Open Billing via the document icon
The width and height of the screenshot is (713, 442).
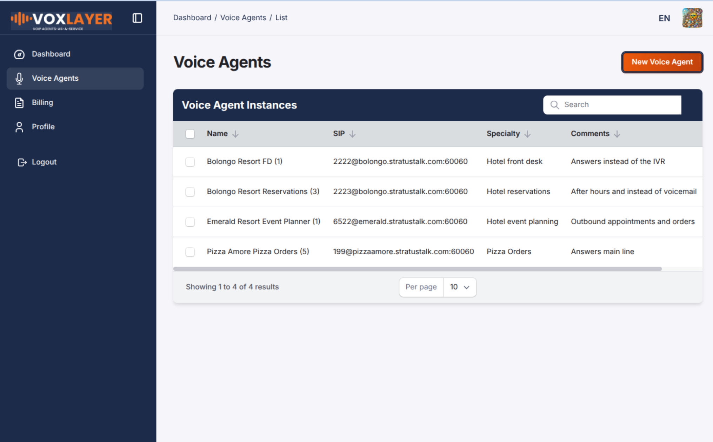[x=19, y=102]
